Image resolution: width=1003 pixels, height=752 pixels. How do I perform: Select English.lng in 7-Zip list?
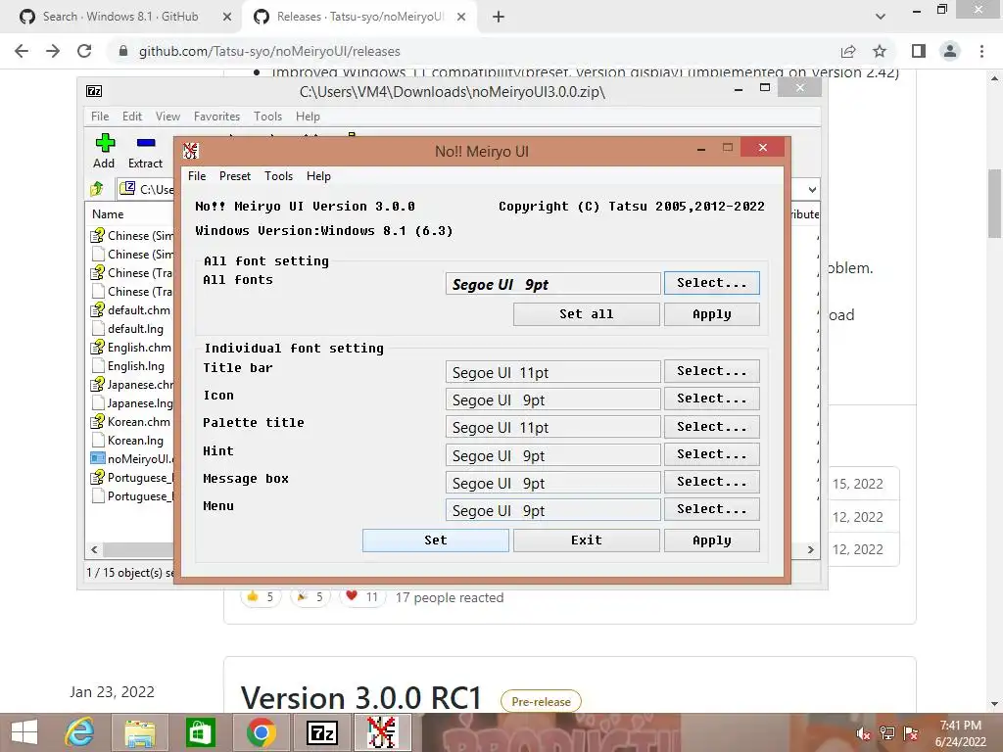pos(135,366)
